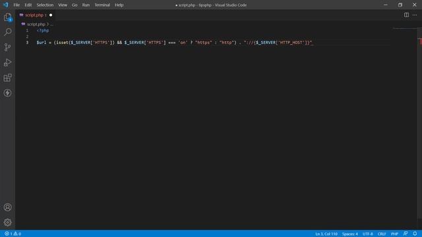Click the $url variable on line 3
This screenshot has width=422, height=237.
42,42
